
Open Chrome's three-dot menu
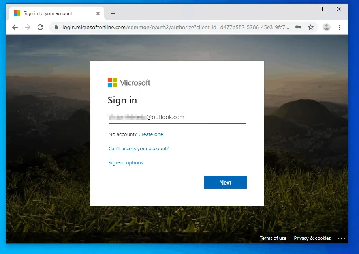pos(339,27)
